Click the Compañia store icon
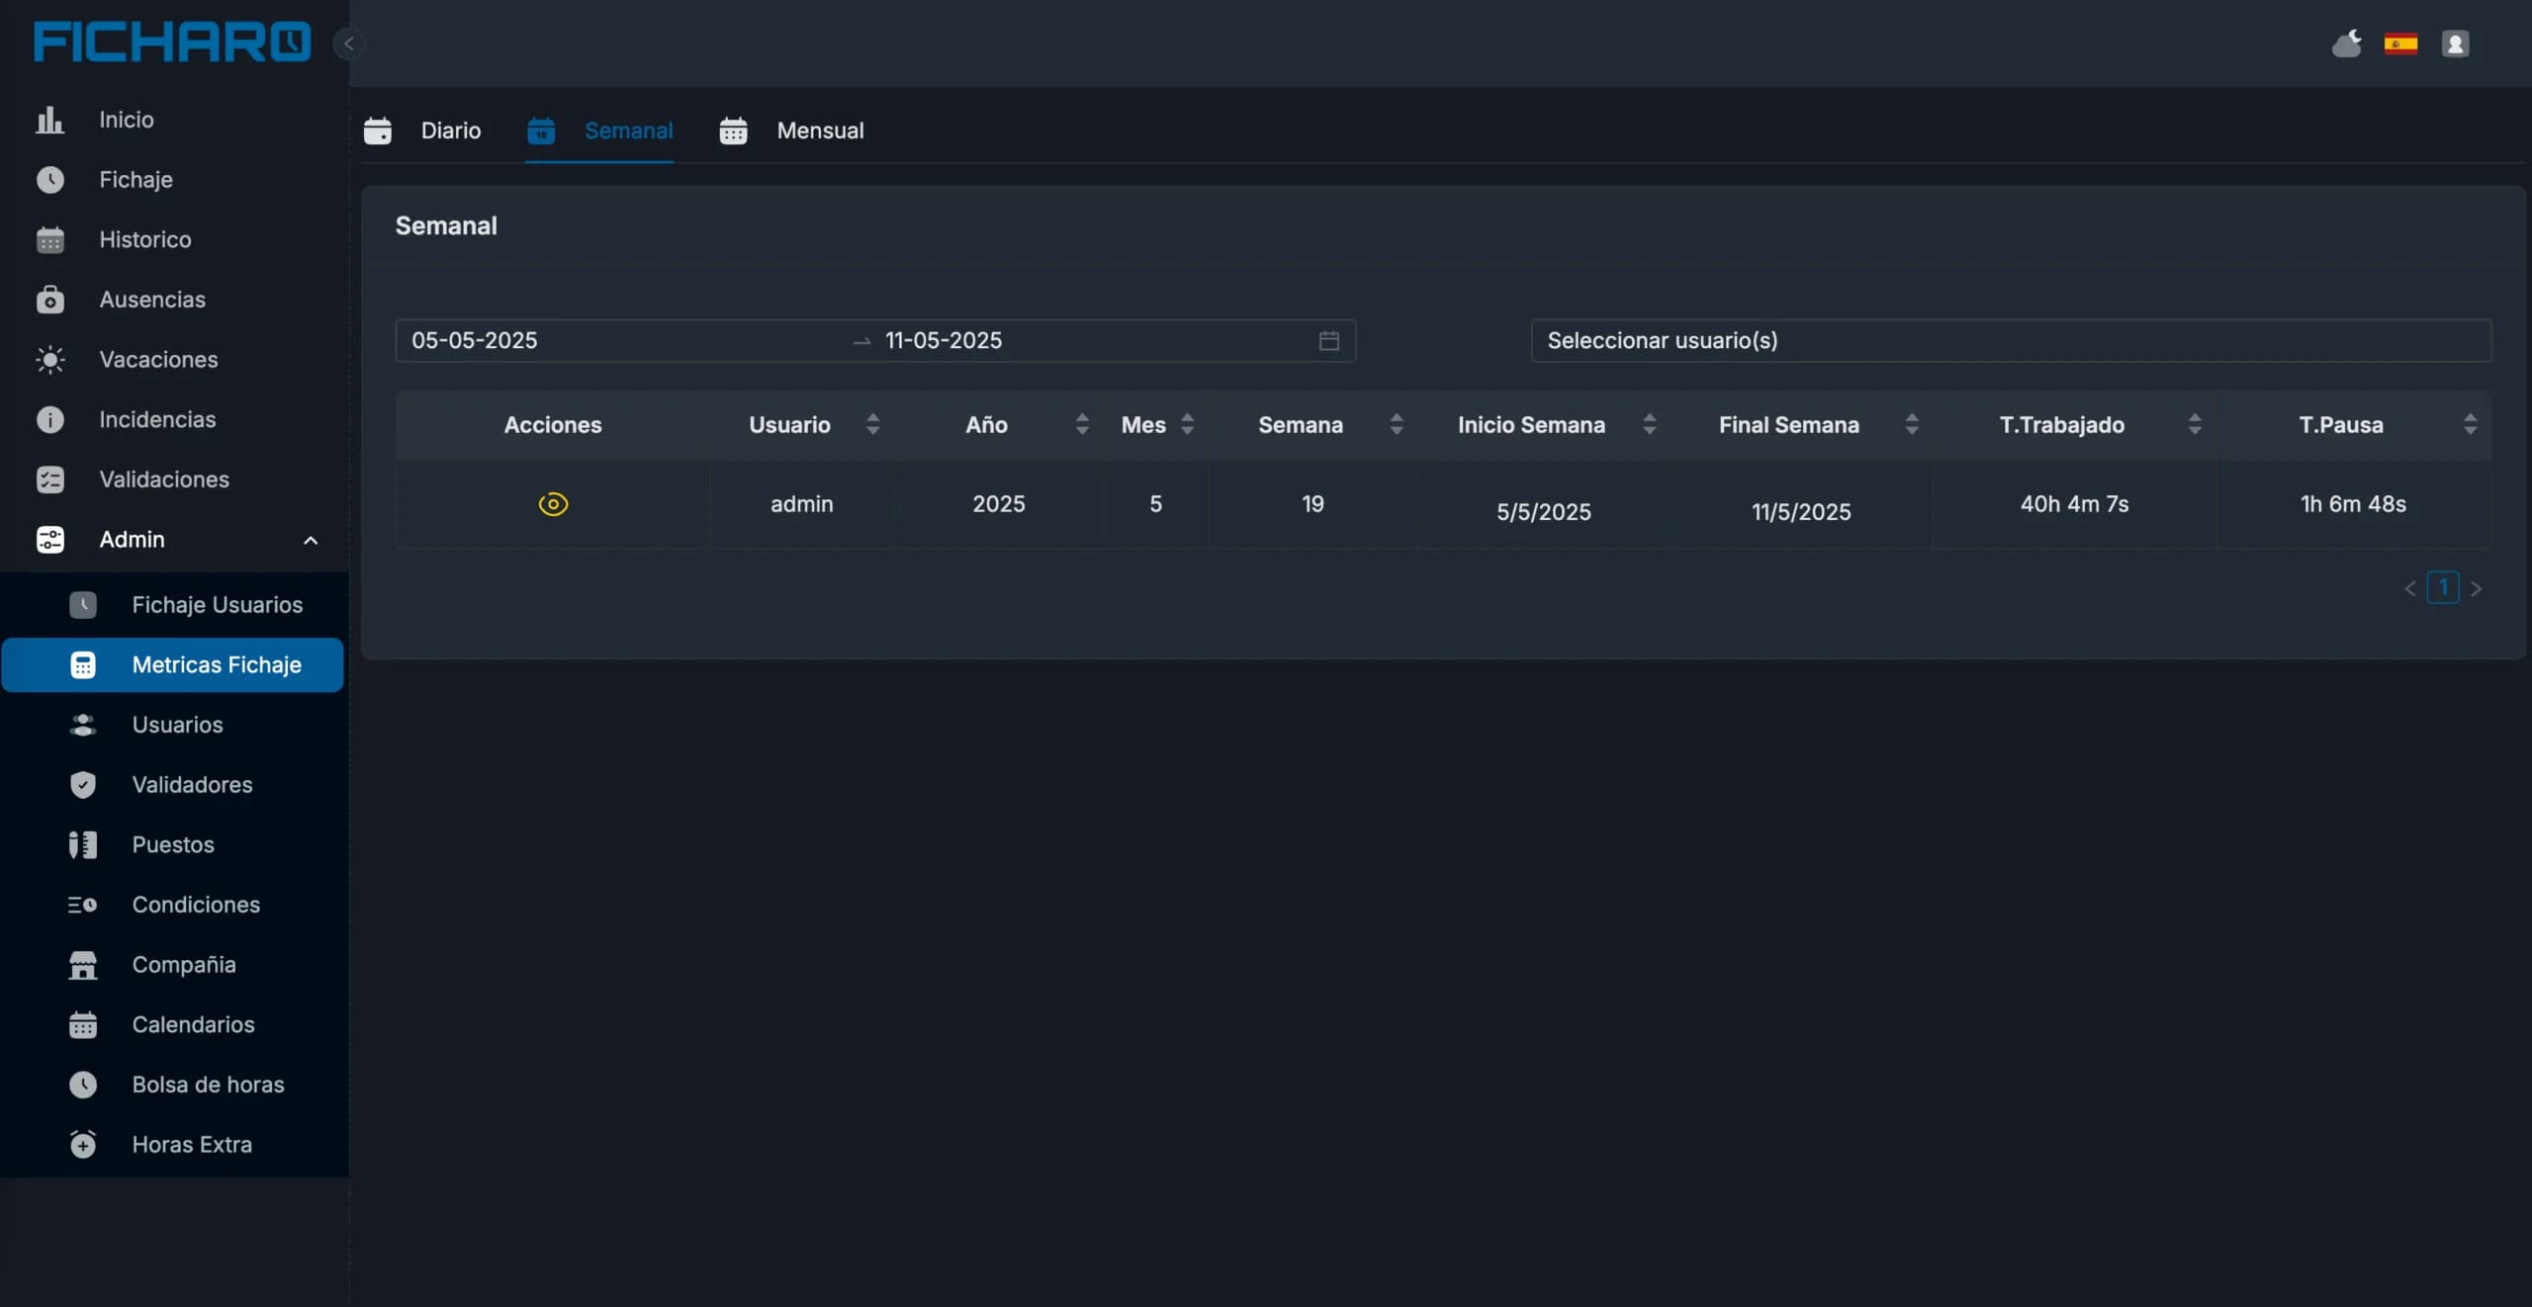This screenshot has width=2532, height=1307. point(83,965)
